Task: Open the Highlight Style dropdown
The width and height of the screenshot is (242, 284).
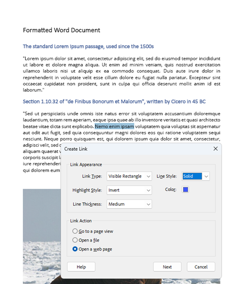Action: 129,190
